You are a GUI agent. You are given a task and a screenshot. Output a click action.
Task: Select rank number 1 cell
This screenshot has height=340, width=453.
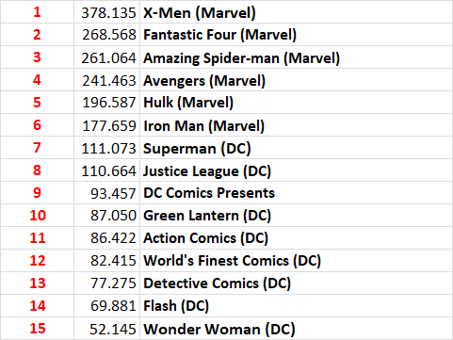(37, 12)
